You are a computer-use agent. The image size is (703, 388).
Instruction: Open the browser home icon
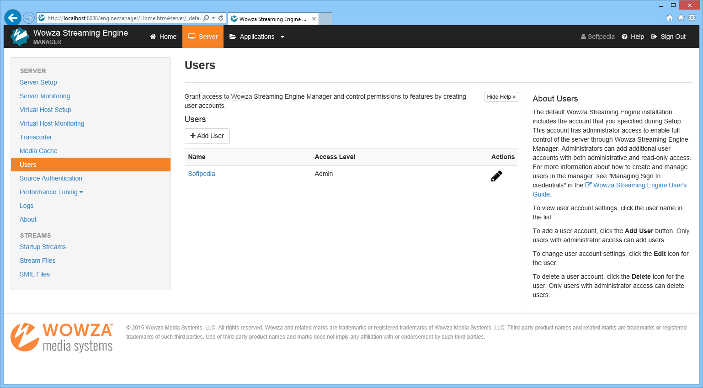(670, 18)
